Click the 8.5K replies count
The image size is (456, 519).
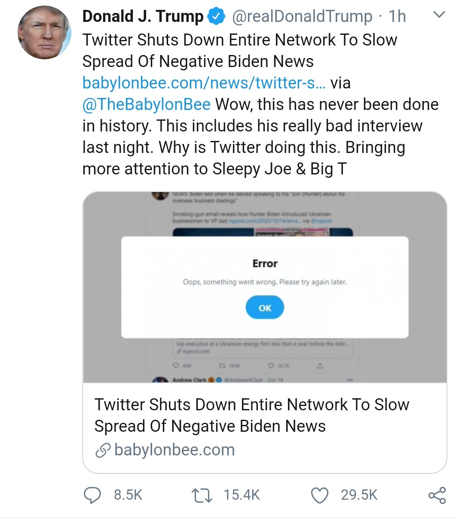tap(128, 495)
